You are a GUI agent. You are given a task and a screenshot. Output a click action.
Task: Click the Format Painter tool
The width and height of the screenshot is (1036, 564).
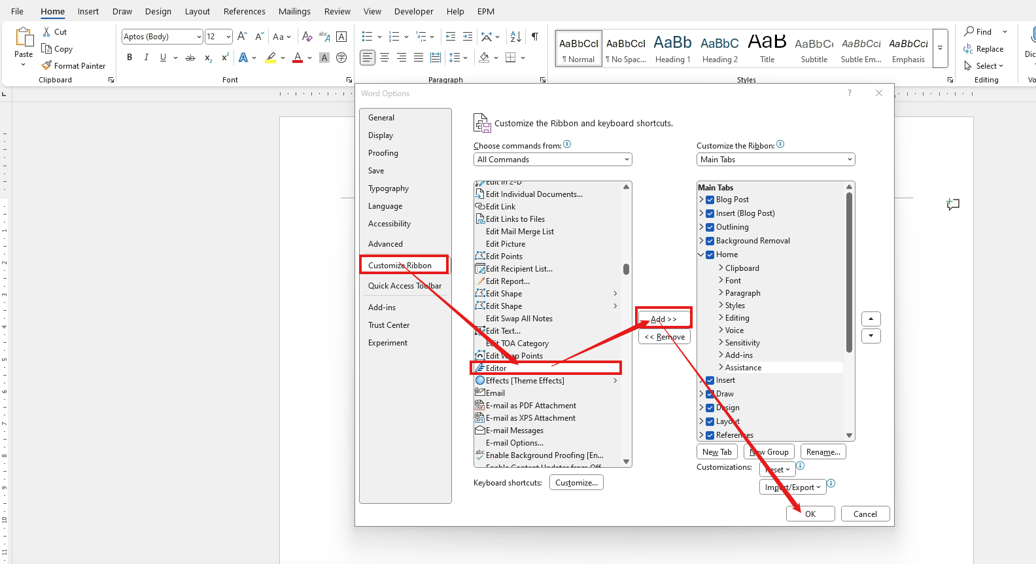(x=73, y=65)
